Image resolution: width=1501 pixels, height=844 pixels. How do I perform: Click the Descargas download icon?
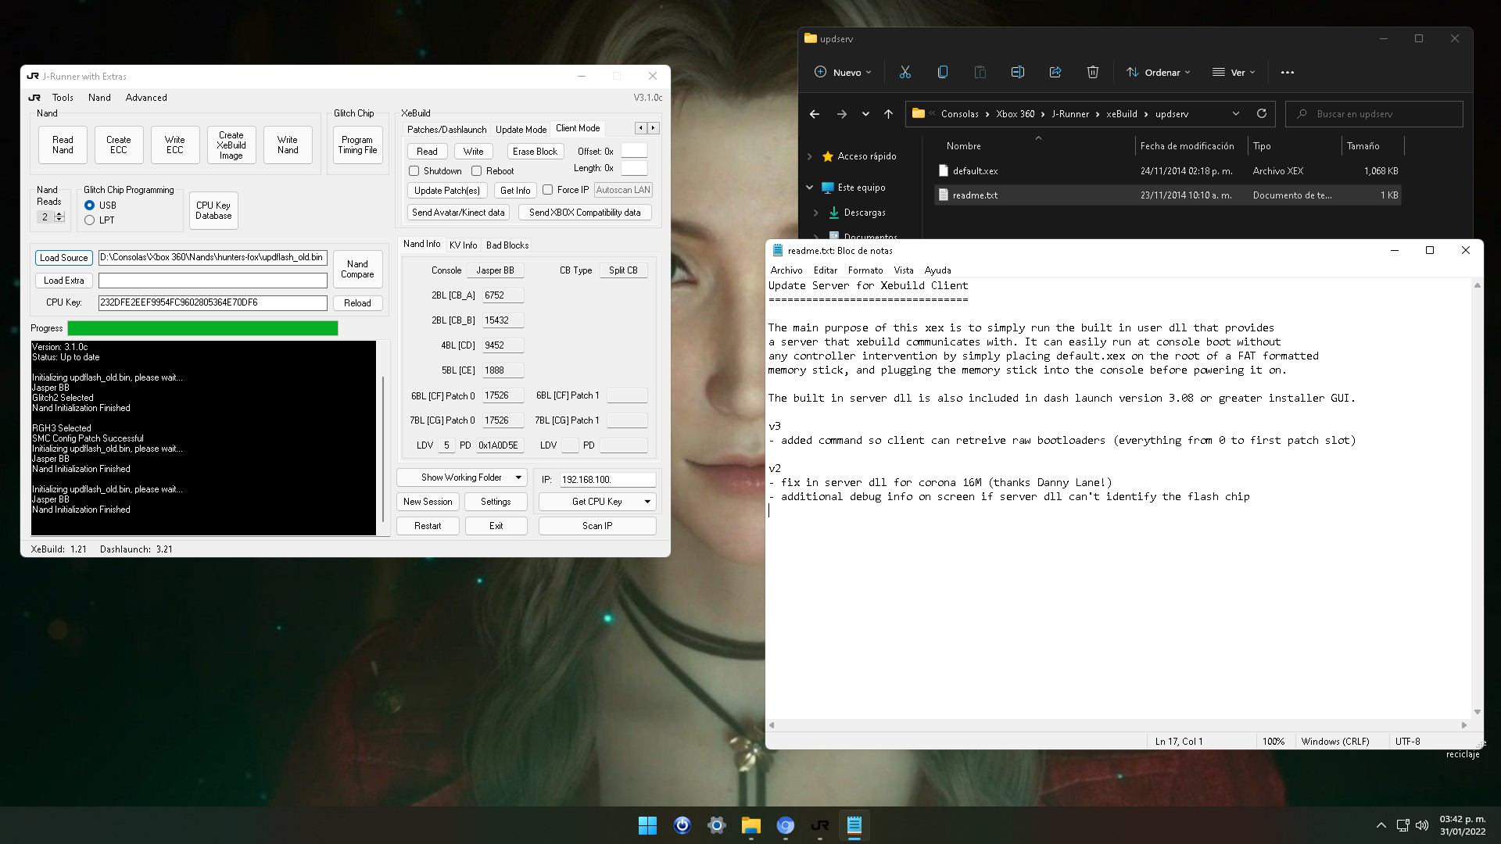point(833,213)
